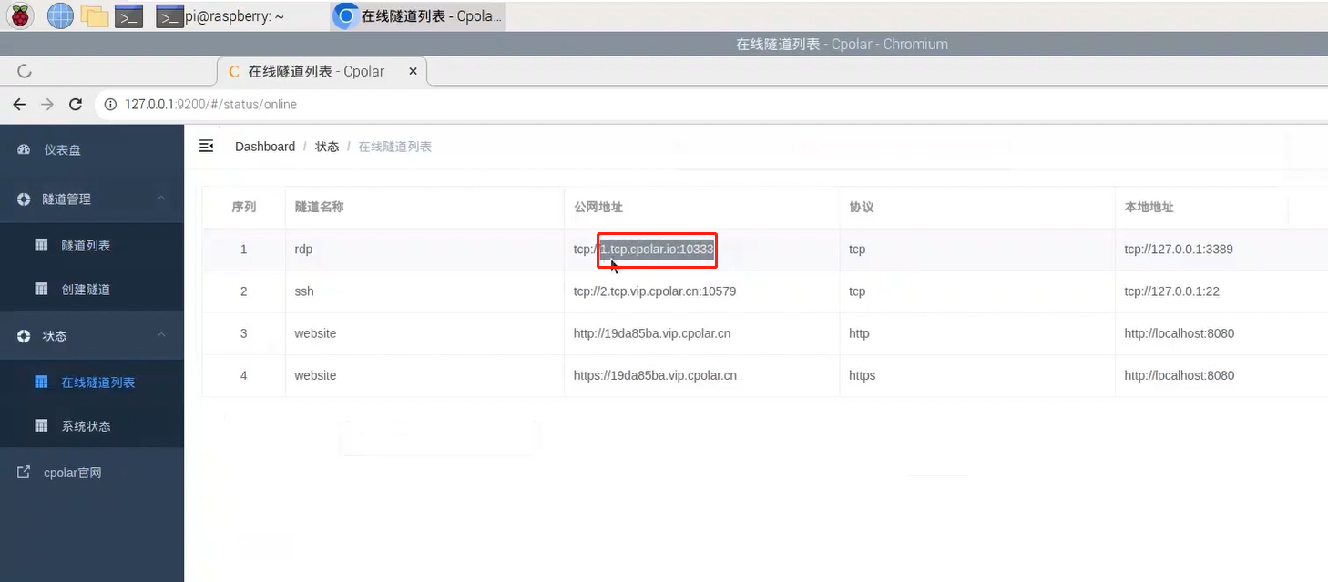Click the tcp://127.0.0.1:22 local address
Image resolution: width=1328 pixels, height=582 pixels.
pos(1172,291)
